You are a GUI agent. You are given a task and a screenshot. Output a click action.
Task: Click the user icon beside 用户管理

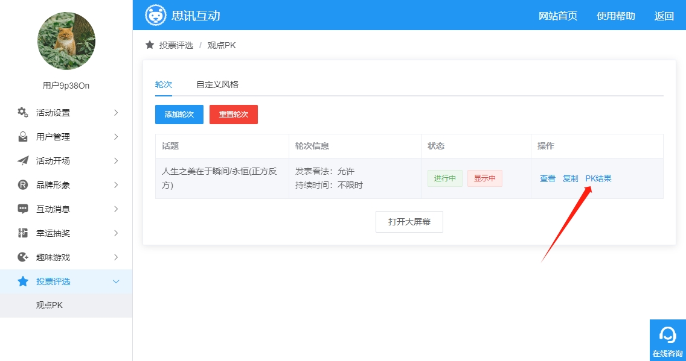23,137
